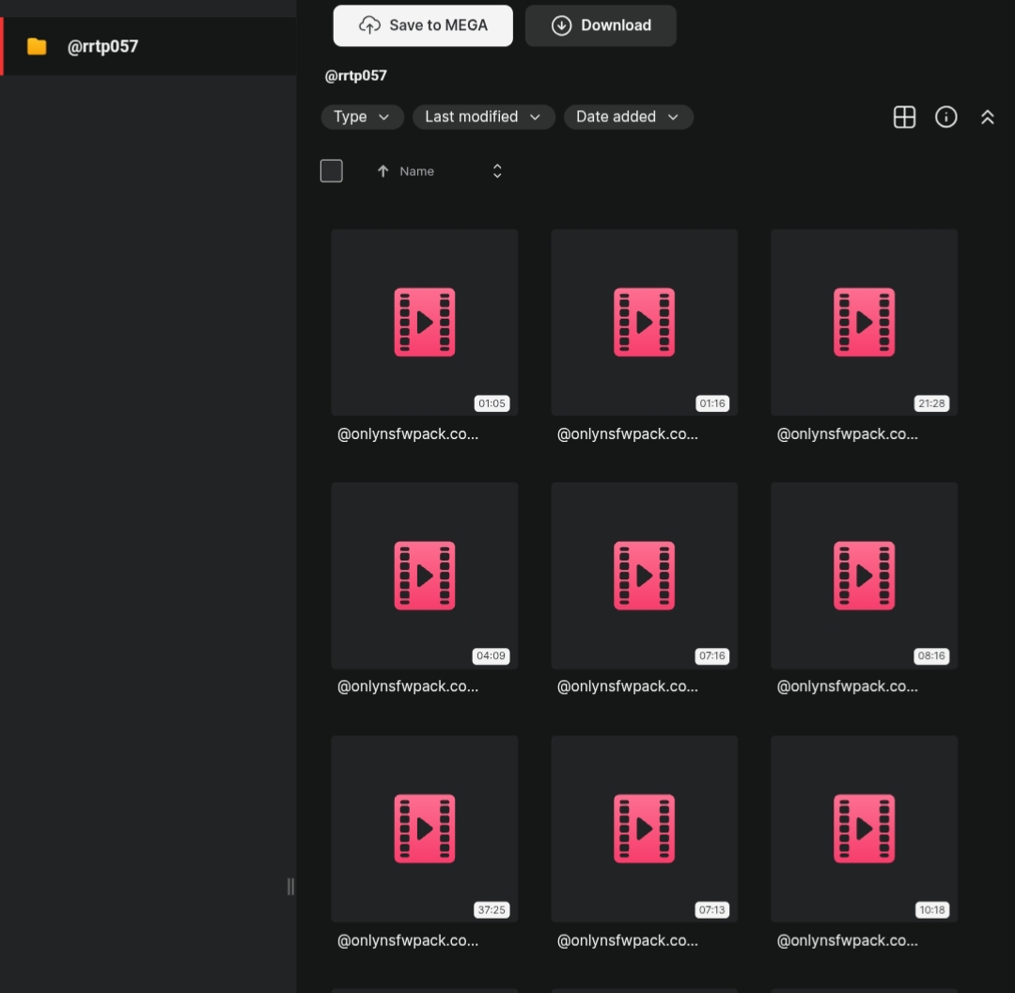
Task: Open video file with 01:05 duration
Action: (425, 323)
